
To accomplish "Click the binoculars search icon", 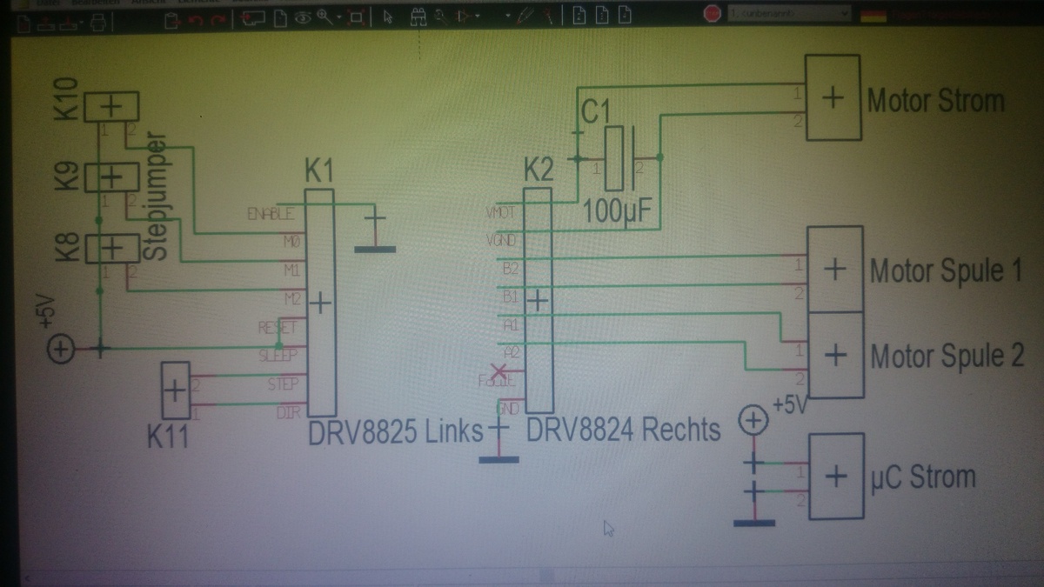I will point(418,17).
